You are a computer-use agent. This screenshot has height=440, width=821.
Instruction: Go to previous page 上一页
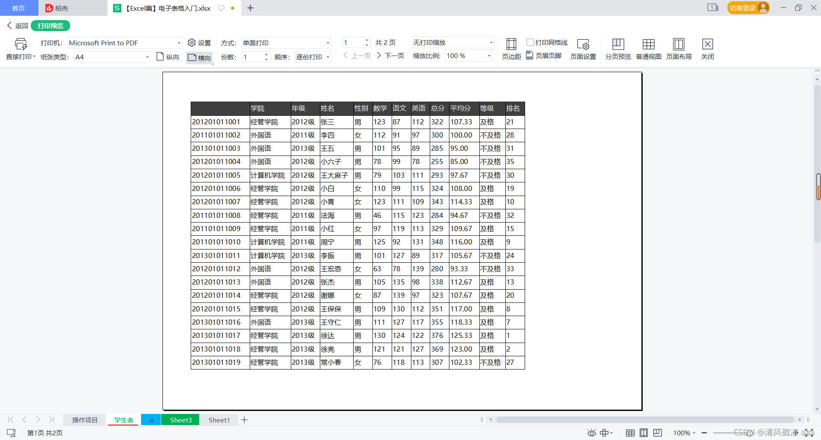pos(357,56)
